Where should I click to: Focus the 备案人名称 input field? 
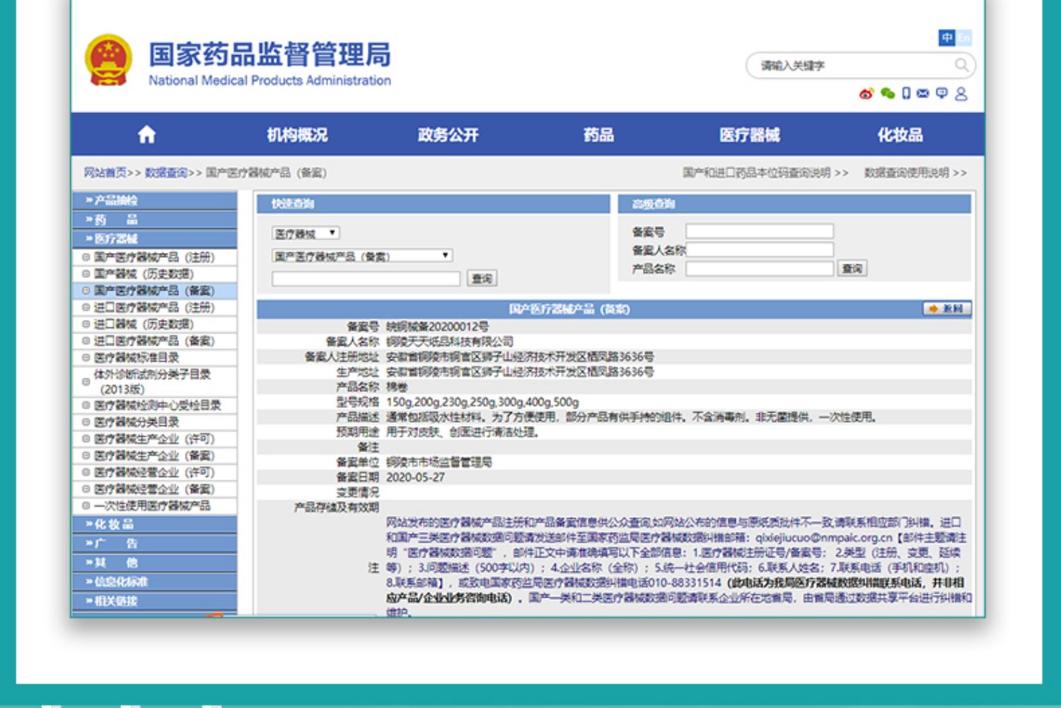759,249
